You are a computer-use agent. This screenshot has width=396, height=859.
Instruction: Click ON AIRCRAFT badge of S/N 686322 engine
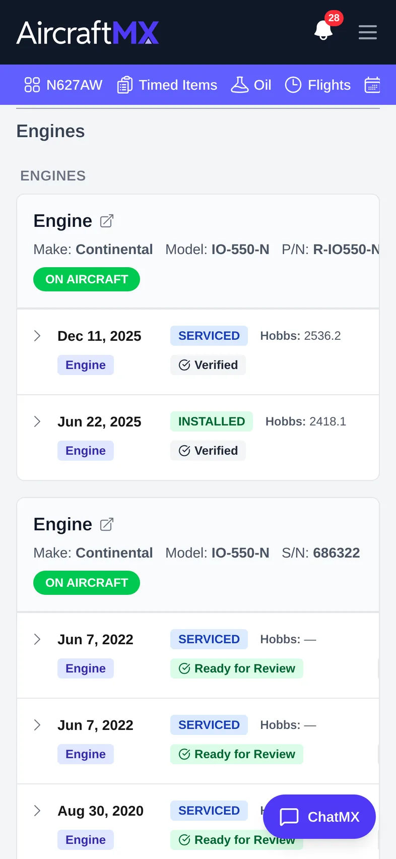pos(87,583)
